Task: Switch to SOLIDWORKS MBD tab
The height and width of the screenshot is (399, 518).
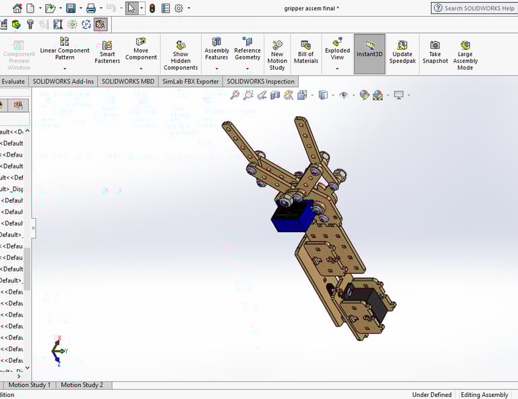Action: (128, 81)
